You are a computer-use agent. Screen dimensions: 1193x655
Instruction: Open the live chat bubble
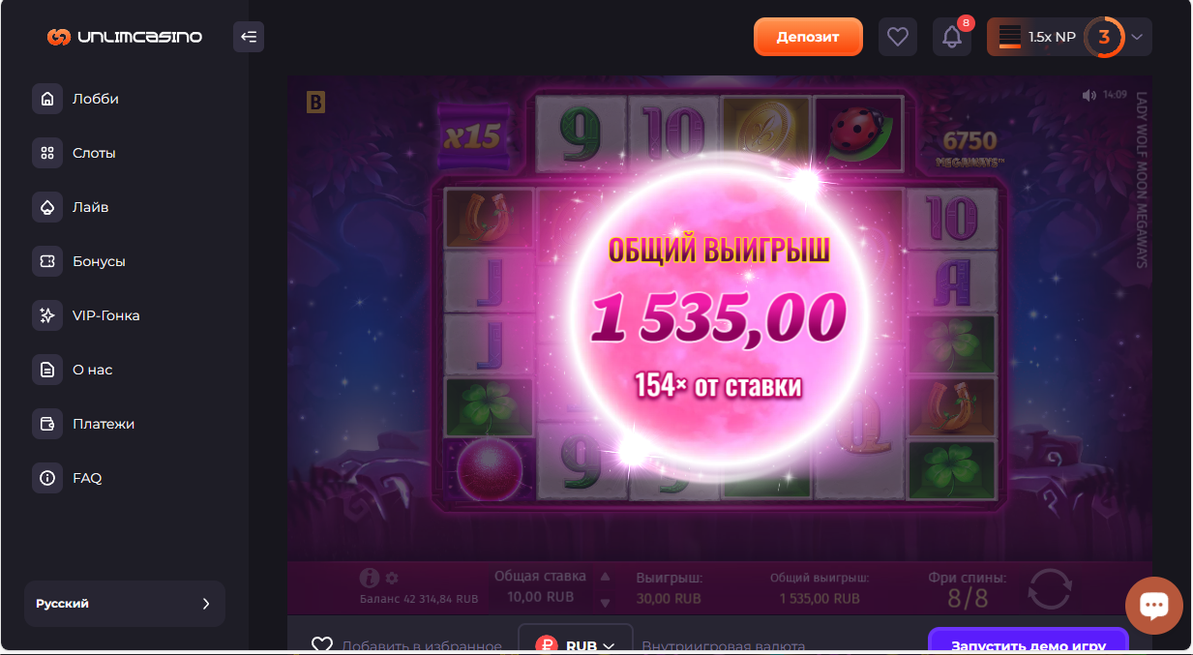point(1154,606)
